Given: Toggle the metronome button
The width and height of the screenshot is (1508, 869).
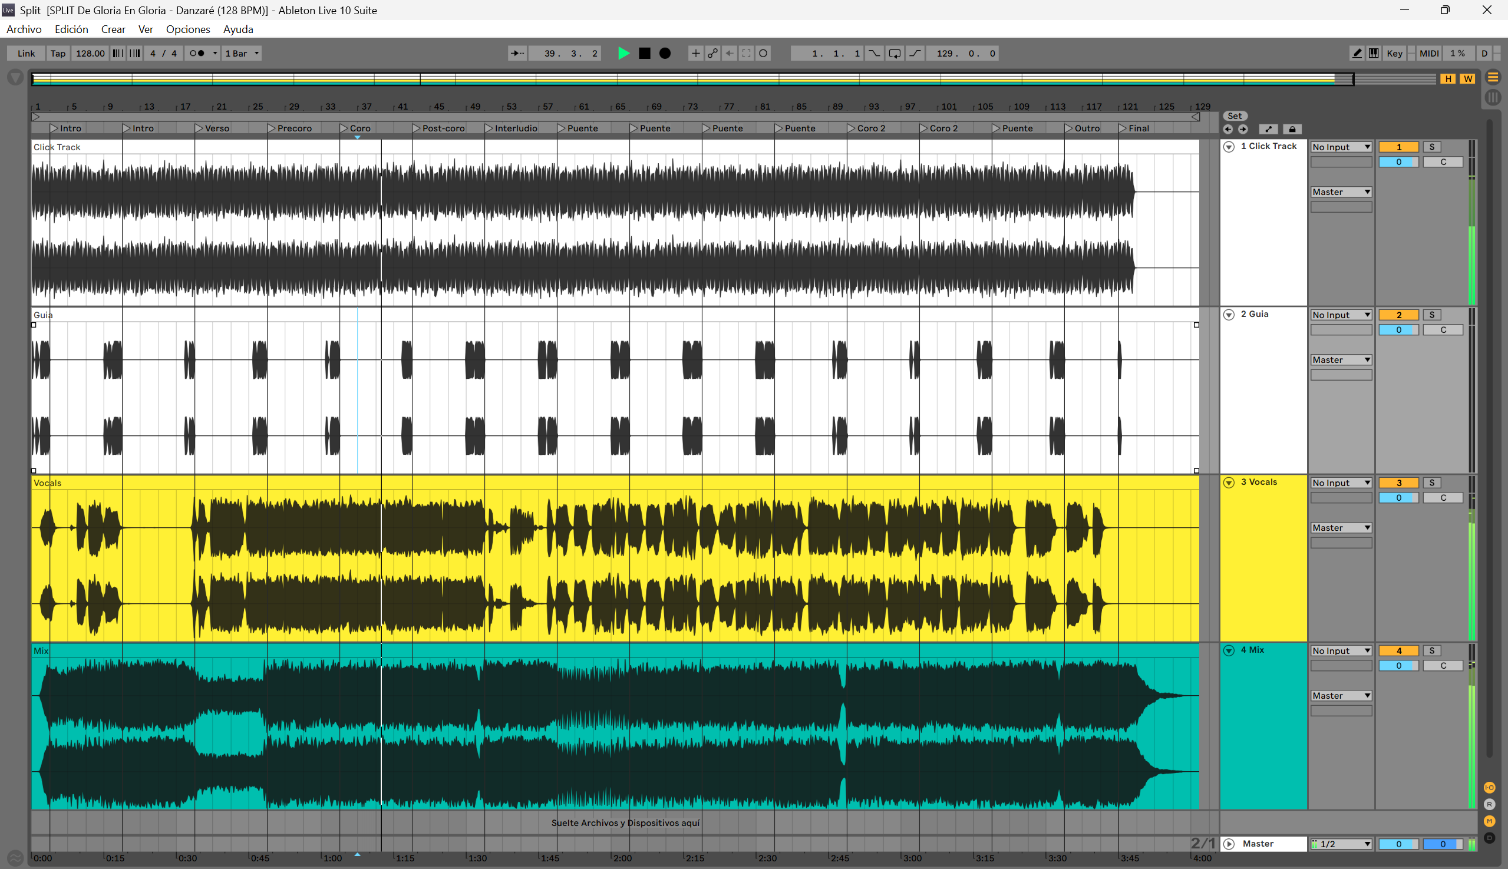Looking at the screenshot, I should pos(196,53).
